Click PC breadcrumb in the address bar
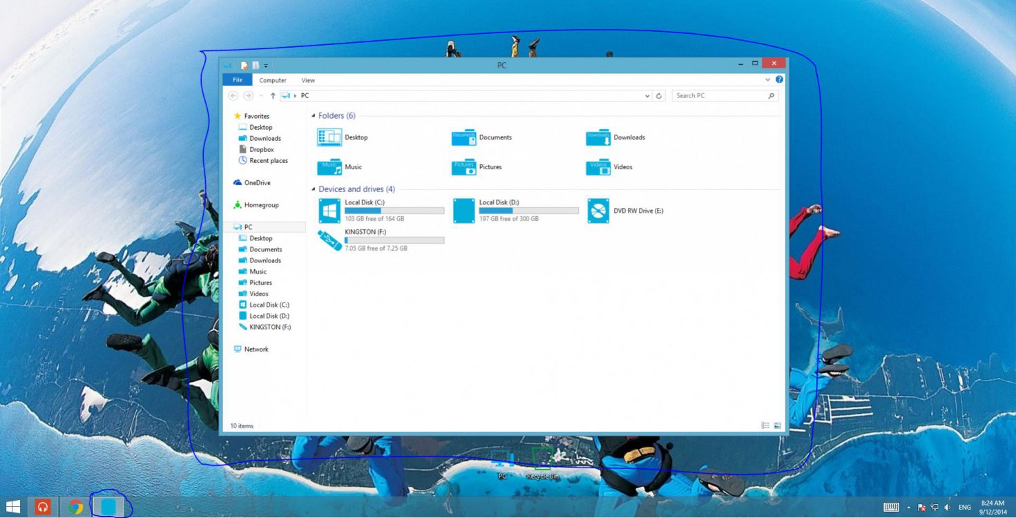The image size is (1016, 518). 305,96
